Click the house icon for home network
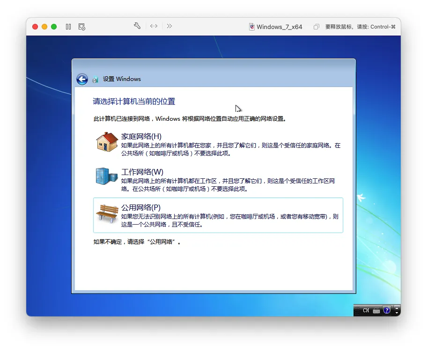 pyautogui.click(x=107, y=142)
